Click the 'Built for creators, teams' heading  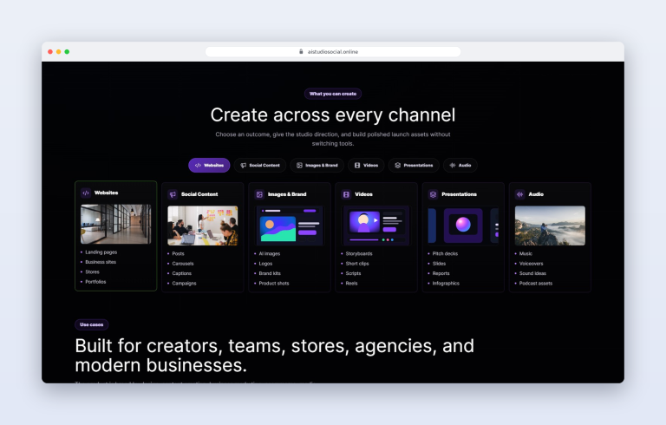click(x=274, y=356)
